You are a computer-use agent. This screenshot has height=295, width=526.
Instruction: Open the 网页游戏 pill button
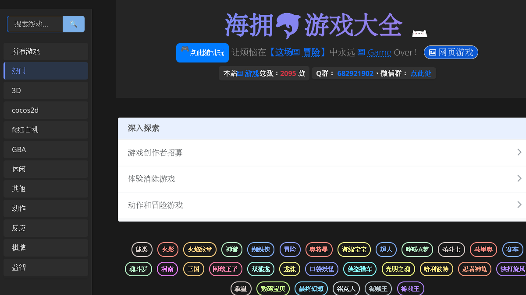click(x=451, y=52)
